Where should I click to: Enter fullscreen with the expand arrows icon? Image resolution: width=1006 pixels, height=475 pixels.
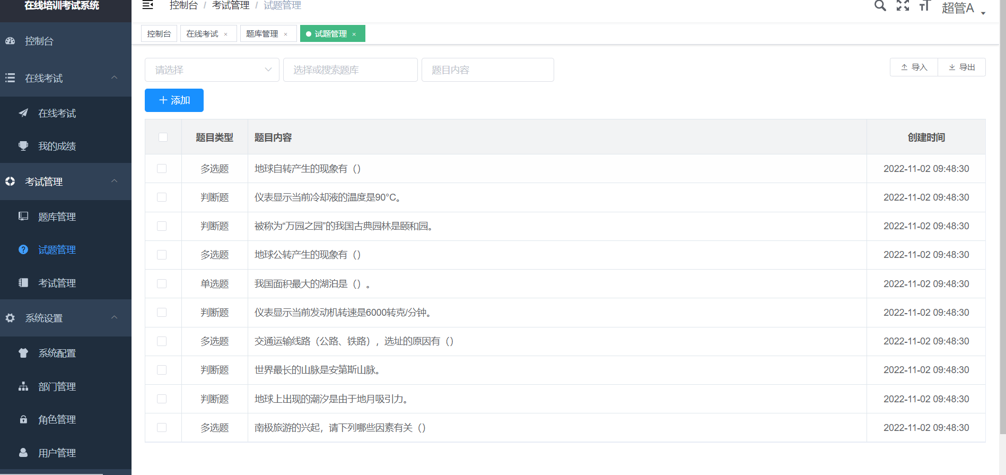click(x=903, y=6)
